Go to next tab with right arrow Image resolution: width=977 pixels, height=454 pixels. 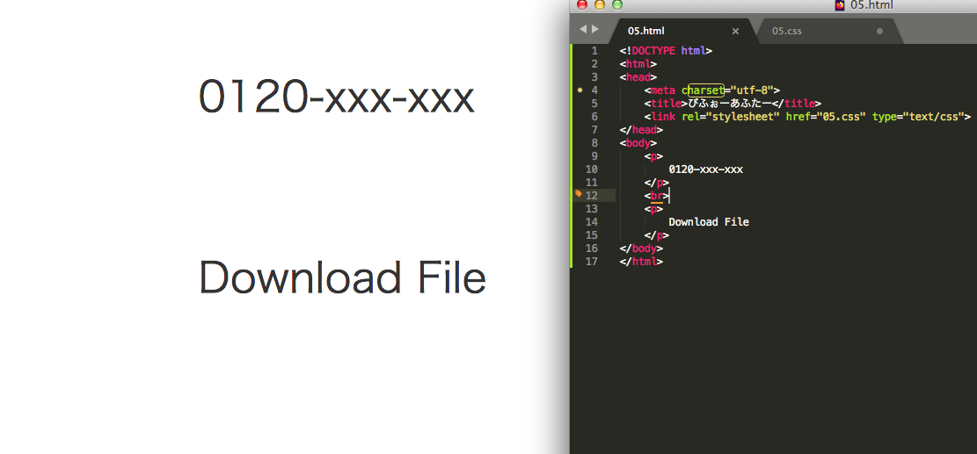point(595,29)
